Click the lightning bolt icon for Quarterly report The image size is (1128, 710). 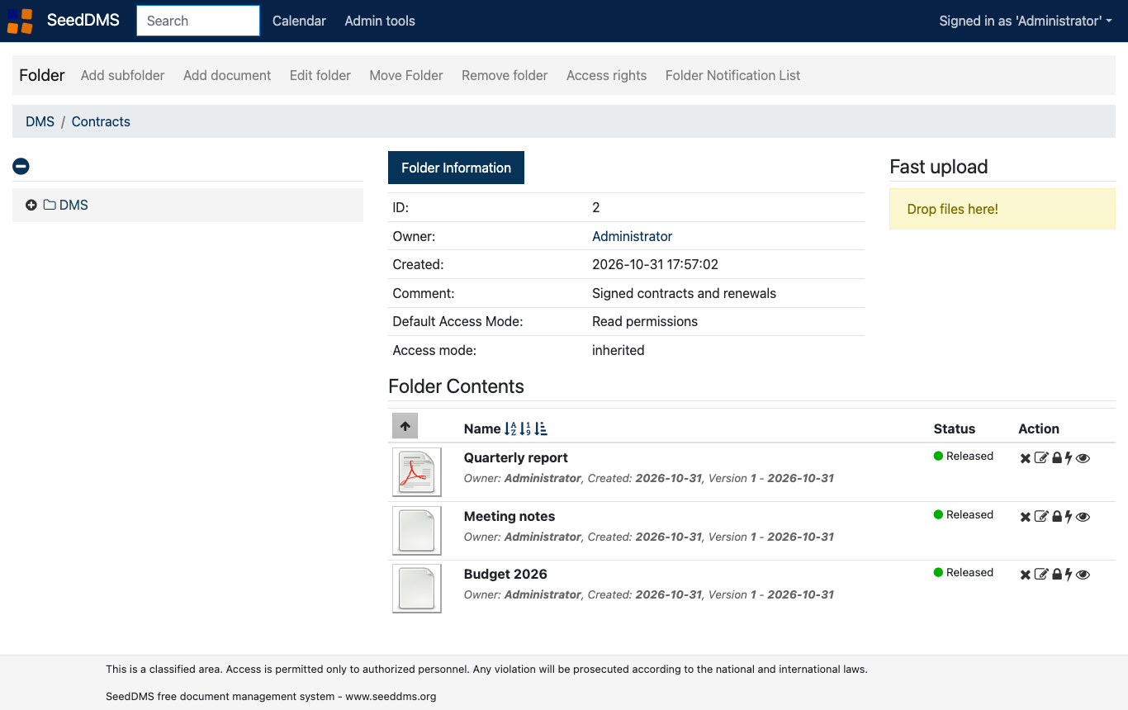tap(1069, 458)
